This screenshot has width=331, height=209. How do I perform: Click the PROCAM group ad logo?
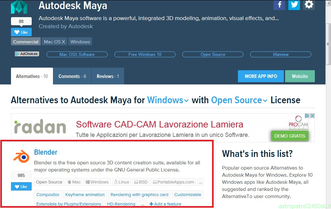[298, 122]
